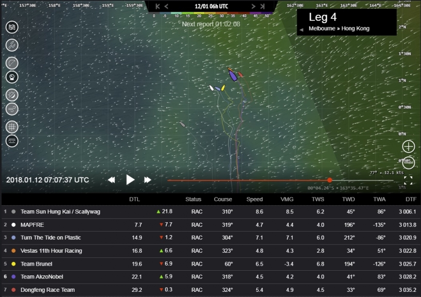Image resolution: width=421 pixels, height=297 pixels.
Task: Zoom in on the map
Action: 408,146
